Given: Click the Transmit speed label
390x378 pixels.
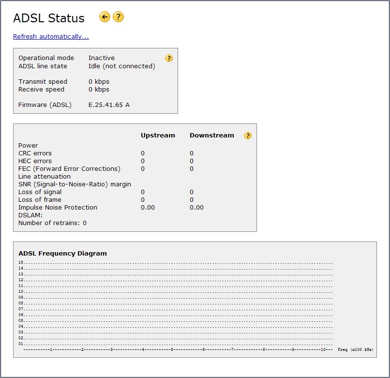Looking at the screenshot, I should tap(43, 82).
